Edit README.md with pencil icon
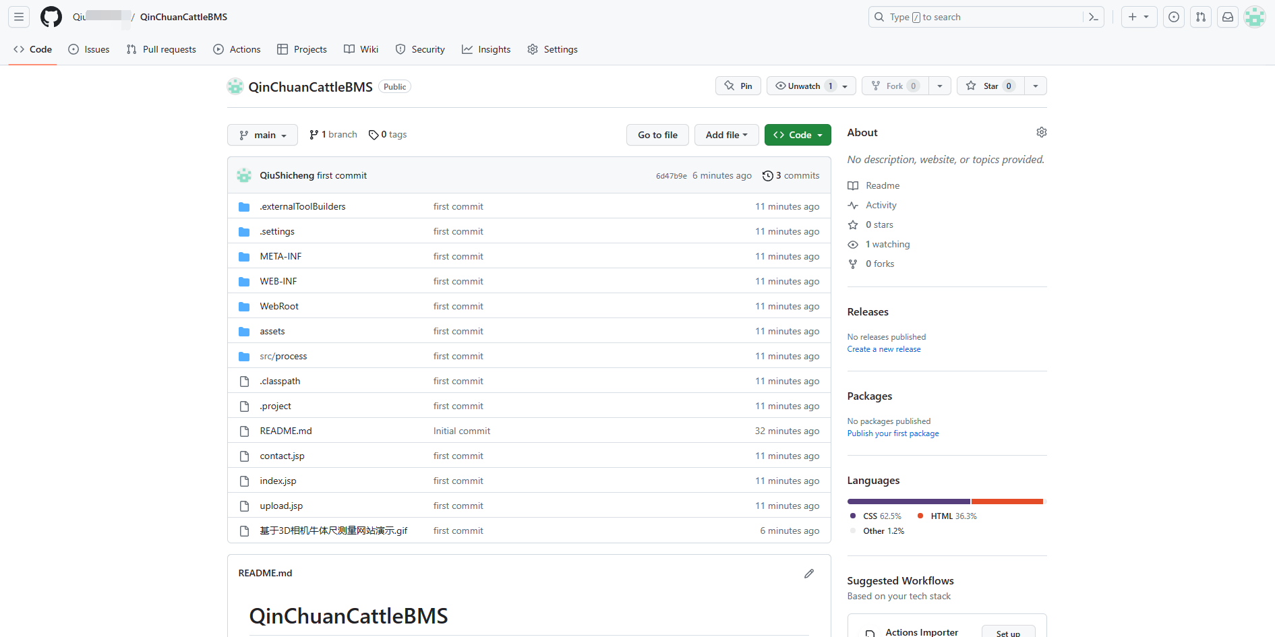 (809, 574)
